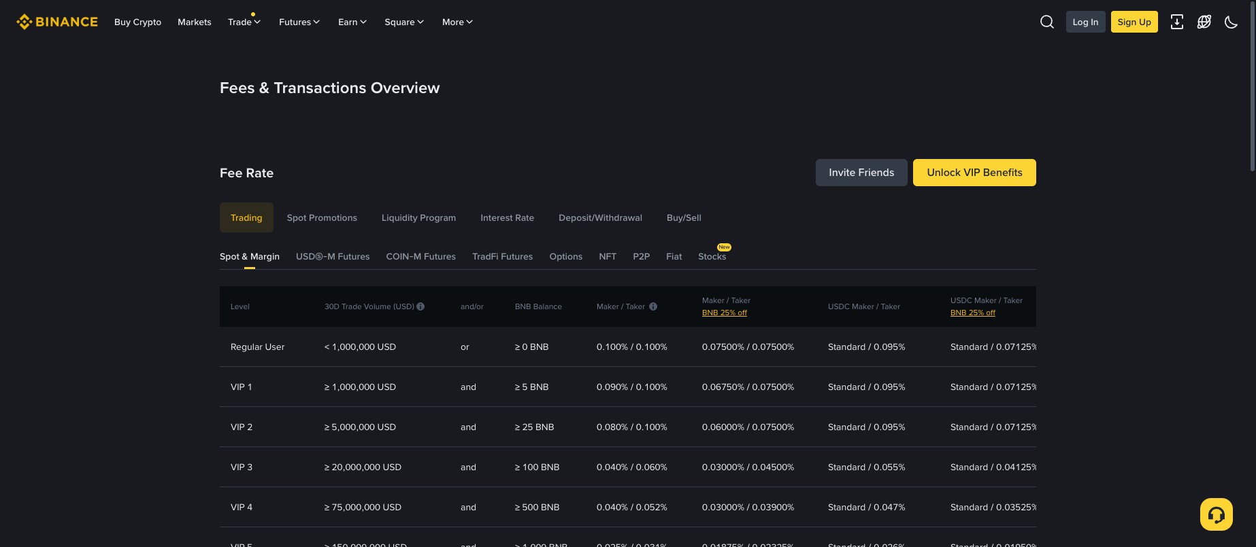Open the Interest Rate tab
This screenshot has height=547, width=1256.
coord(507,217)
